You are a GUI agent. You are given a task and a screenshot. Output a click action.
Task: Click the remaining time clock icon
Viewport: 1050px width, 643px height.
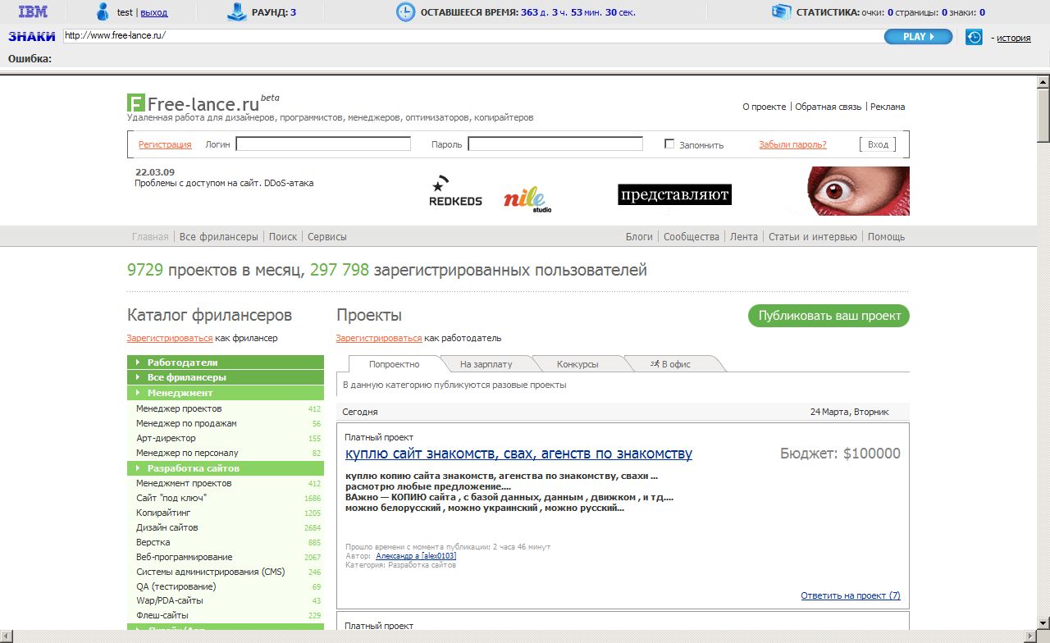(405, 12)
